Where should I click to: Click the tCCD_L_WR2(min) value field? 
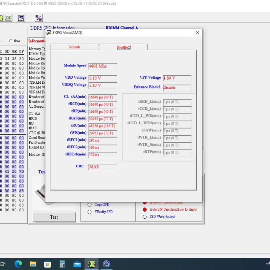point(177,124)
